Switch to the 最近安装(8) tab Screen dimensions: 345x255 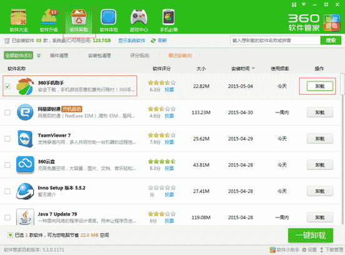pyautogui.click(x=180, y=56)
